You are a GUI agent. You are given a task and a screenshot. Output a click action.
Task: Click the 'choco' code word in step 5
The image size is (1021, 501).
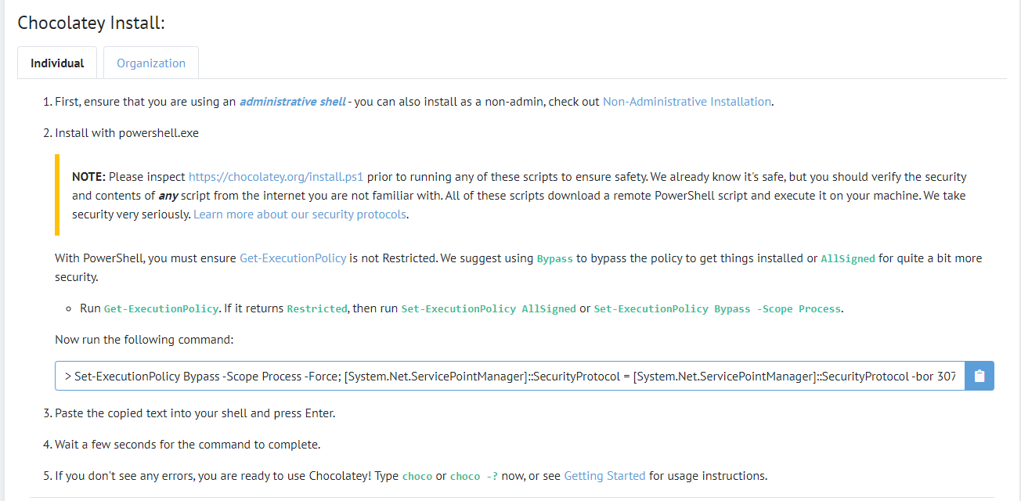[x=417, y=476]
